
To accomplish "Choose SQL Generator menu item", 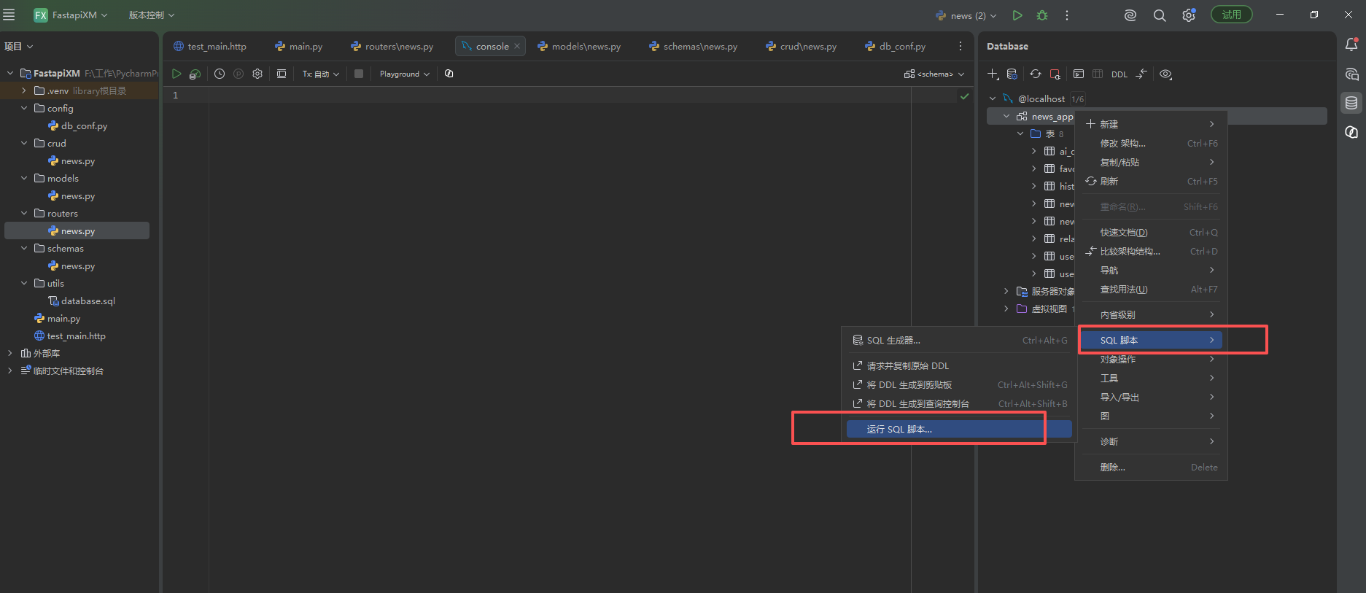I will point(959,340).
